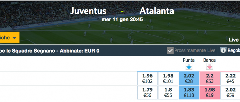Select lay odds 2.2 at €53
Viewport: 240px width, 102px height.
pos(210,79)
